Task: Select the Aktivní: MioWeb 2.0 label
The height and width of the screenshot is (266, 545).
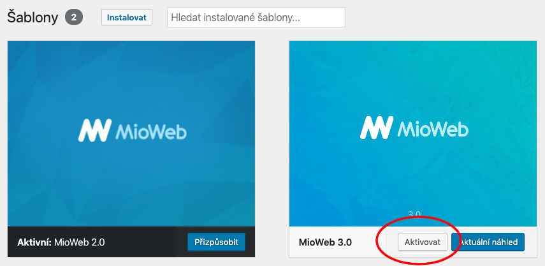Action: pos(61,242)
